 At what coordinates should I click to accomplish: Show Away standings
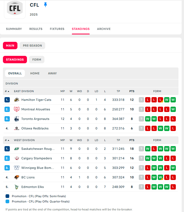pyautogui.click(x=52, y=73)
